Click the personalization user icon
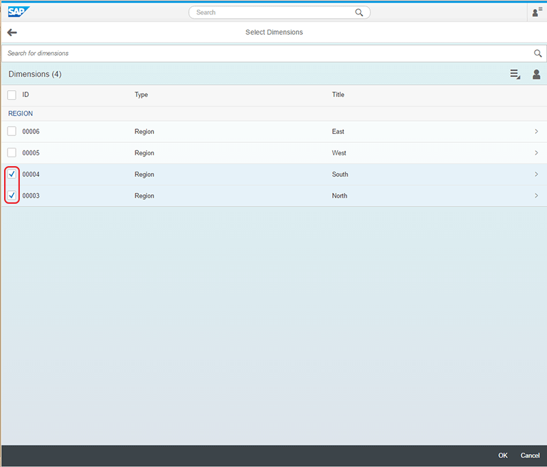Screen dimensions: 547x467 point(537,74)
